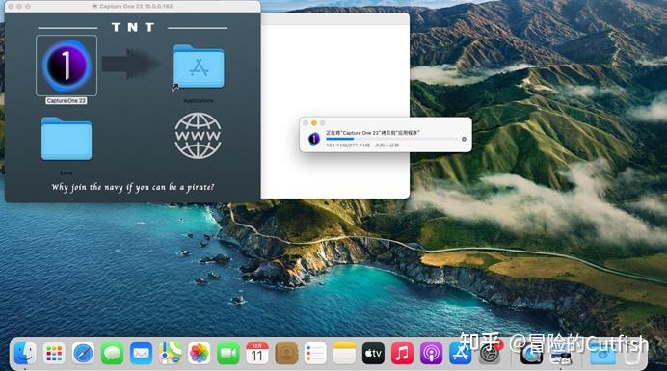Click the Capture One 22 file name label
The height and width of the screenshot is (371, 667).
(x=67, y=101)
